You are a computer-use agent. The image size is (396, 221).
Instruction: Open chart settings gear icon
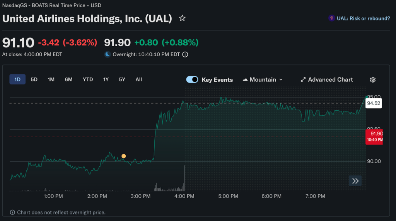pos(373,80)
